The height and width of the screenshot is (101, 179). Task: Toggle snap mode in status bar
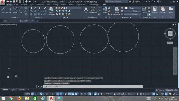pos(36,94)
